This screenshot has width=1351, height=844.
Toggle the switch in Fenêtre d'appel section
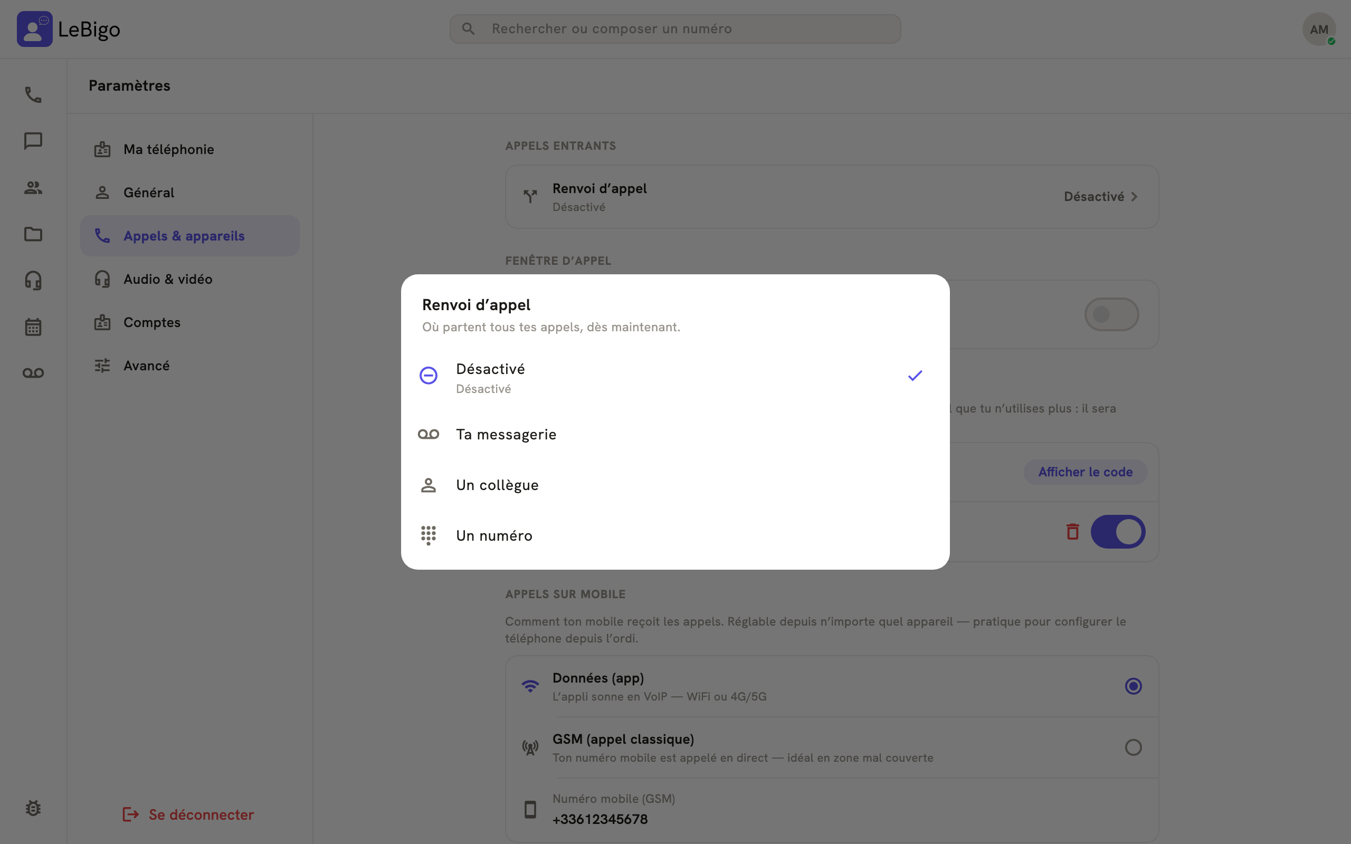click(x=1111, y=314)
